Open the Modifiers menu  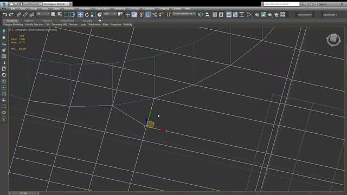point(69,9)
